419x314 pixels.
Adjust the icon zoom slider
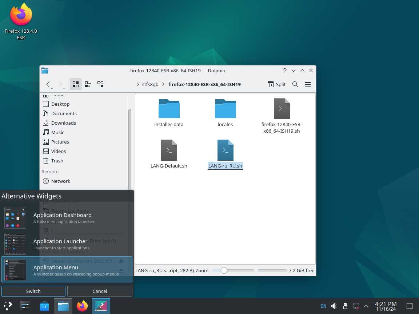click(224, 270)
